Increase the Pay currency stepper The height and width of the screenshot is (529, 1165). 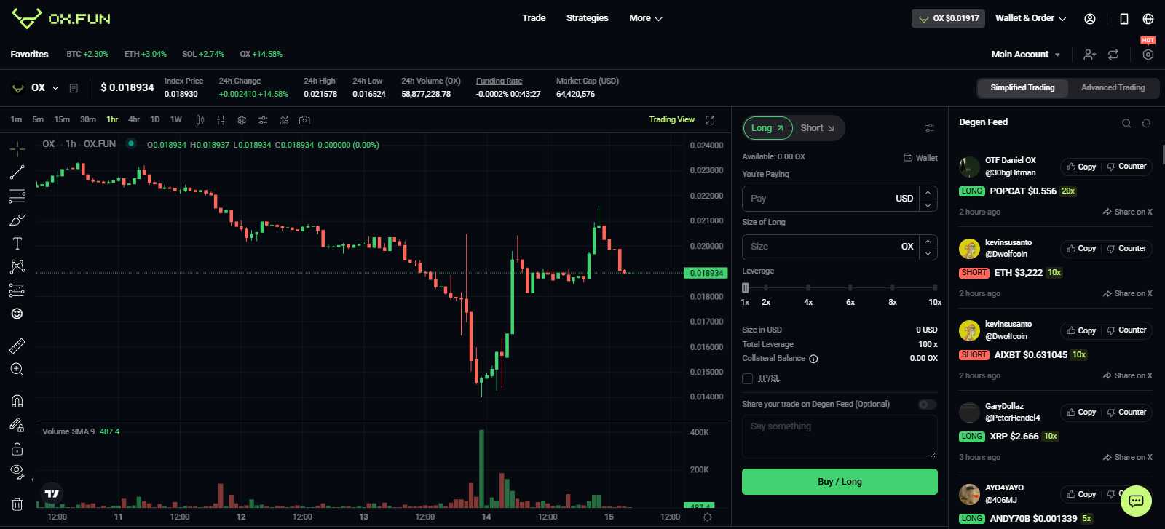tap(928, 192)
